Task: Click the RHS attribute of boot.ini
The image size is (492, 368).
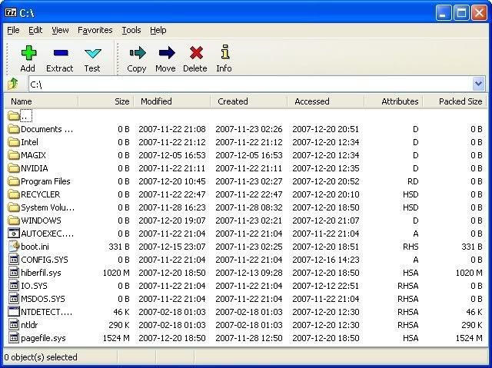Action: tap(411, 247)
